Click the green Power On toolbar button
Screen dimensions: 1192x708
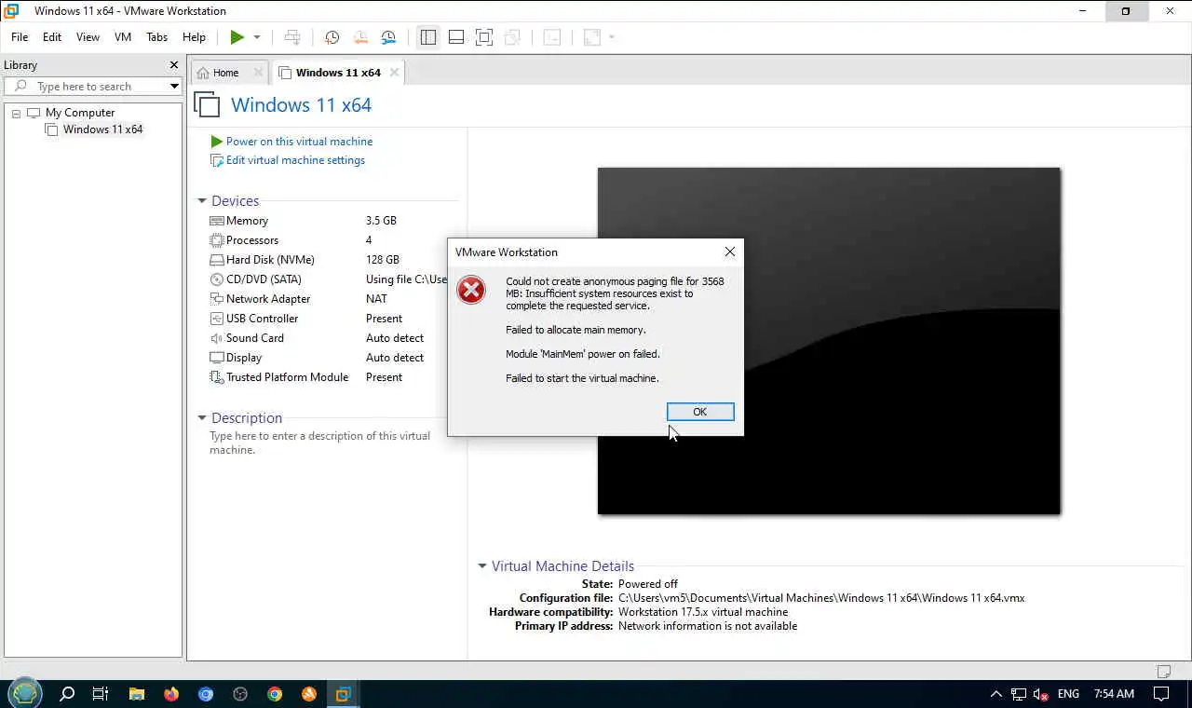[237, 37]
